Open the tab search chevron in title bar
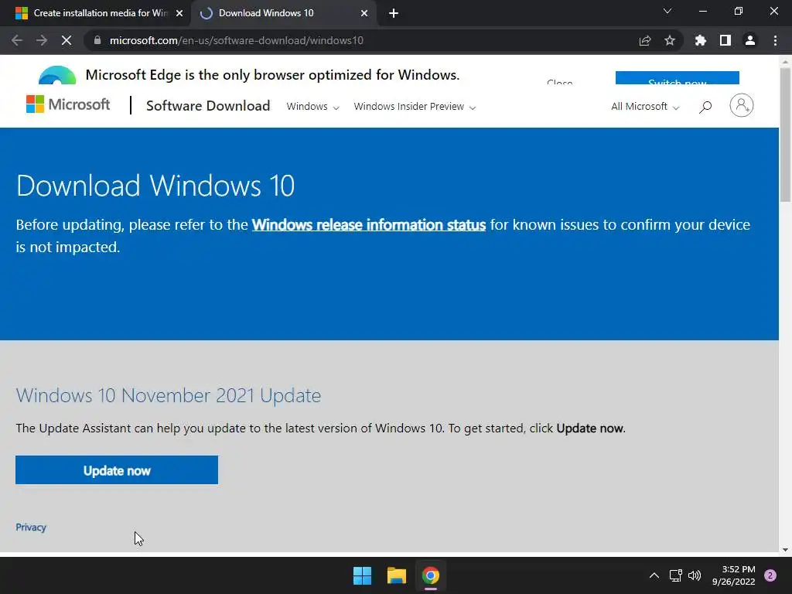 (667, 11)
